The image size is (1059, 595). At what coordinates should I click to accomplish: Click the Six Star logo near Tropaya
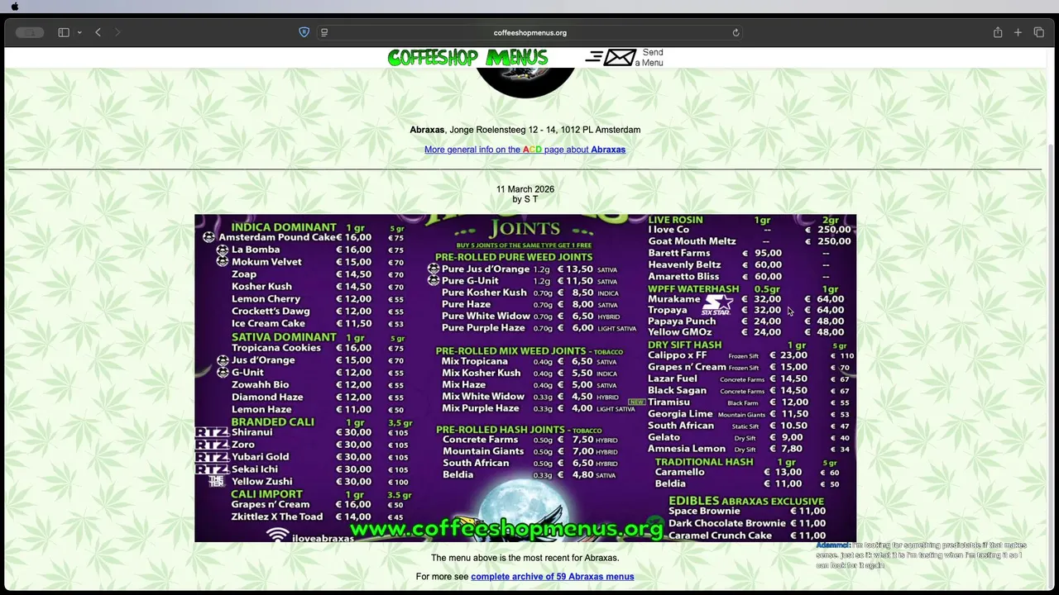point(716,306)
